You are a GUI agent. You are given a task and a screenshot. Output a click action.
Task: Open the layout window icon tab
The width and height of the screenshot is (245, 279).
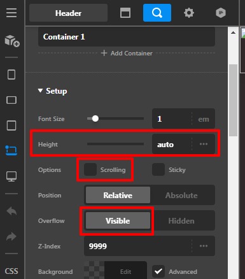click(x=125, y=13)
